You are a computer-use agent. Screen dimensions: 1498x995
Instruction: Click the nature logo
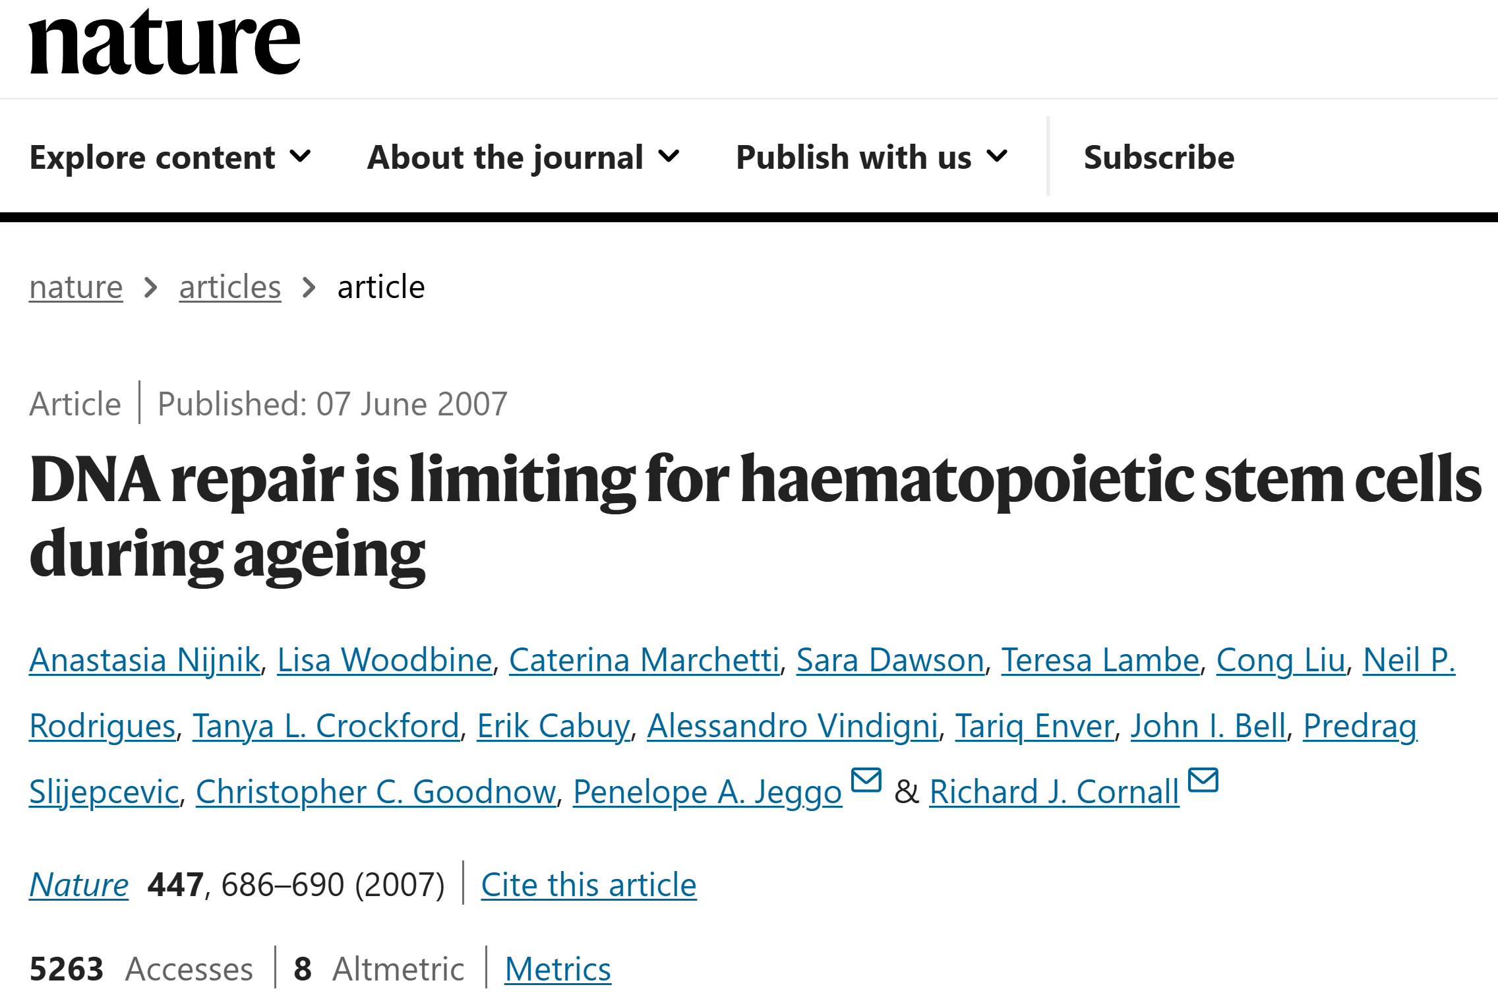165,42
